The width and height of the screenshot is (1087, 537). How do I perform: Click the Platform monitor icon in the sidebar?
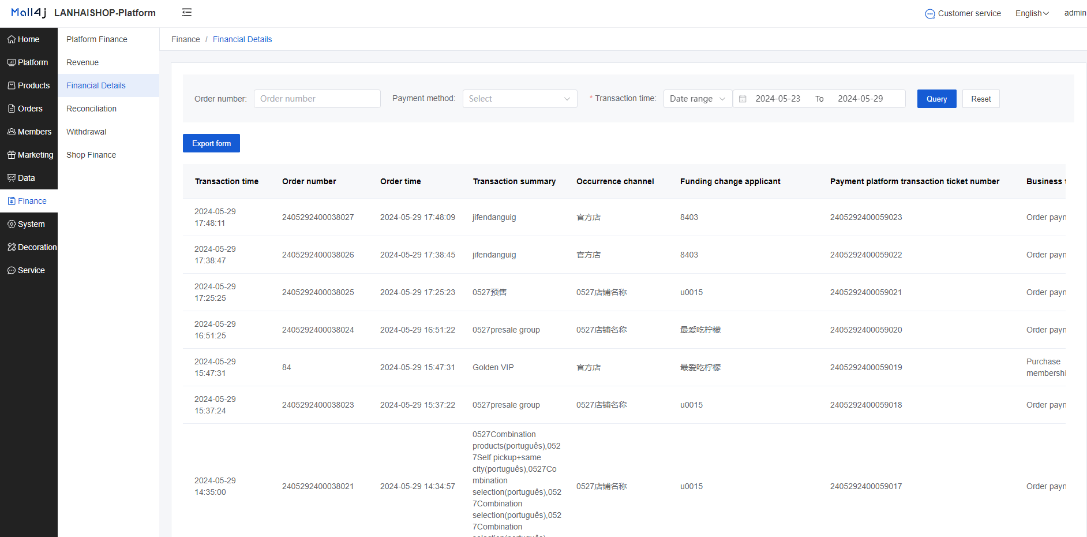point(12,62)
